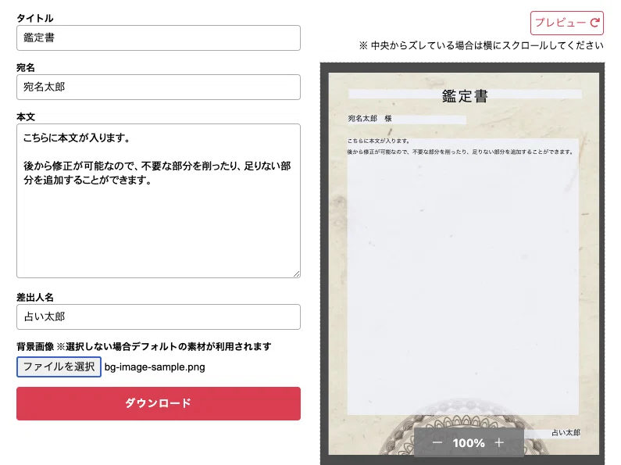Click the 差出人名 label text
This screenshot has width=621, height=465.
click(35, 298)
